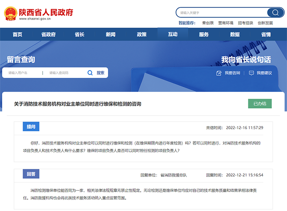Visit the 省情 section

click(x=266, y=34)
